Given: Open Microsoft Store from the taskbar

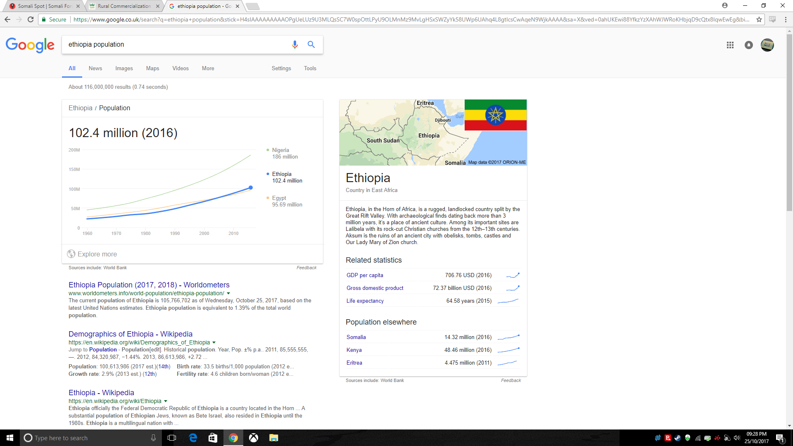Looking at the screenshot, I should [x=213, y=438].
